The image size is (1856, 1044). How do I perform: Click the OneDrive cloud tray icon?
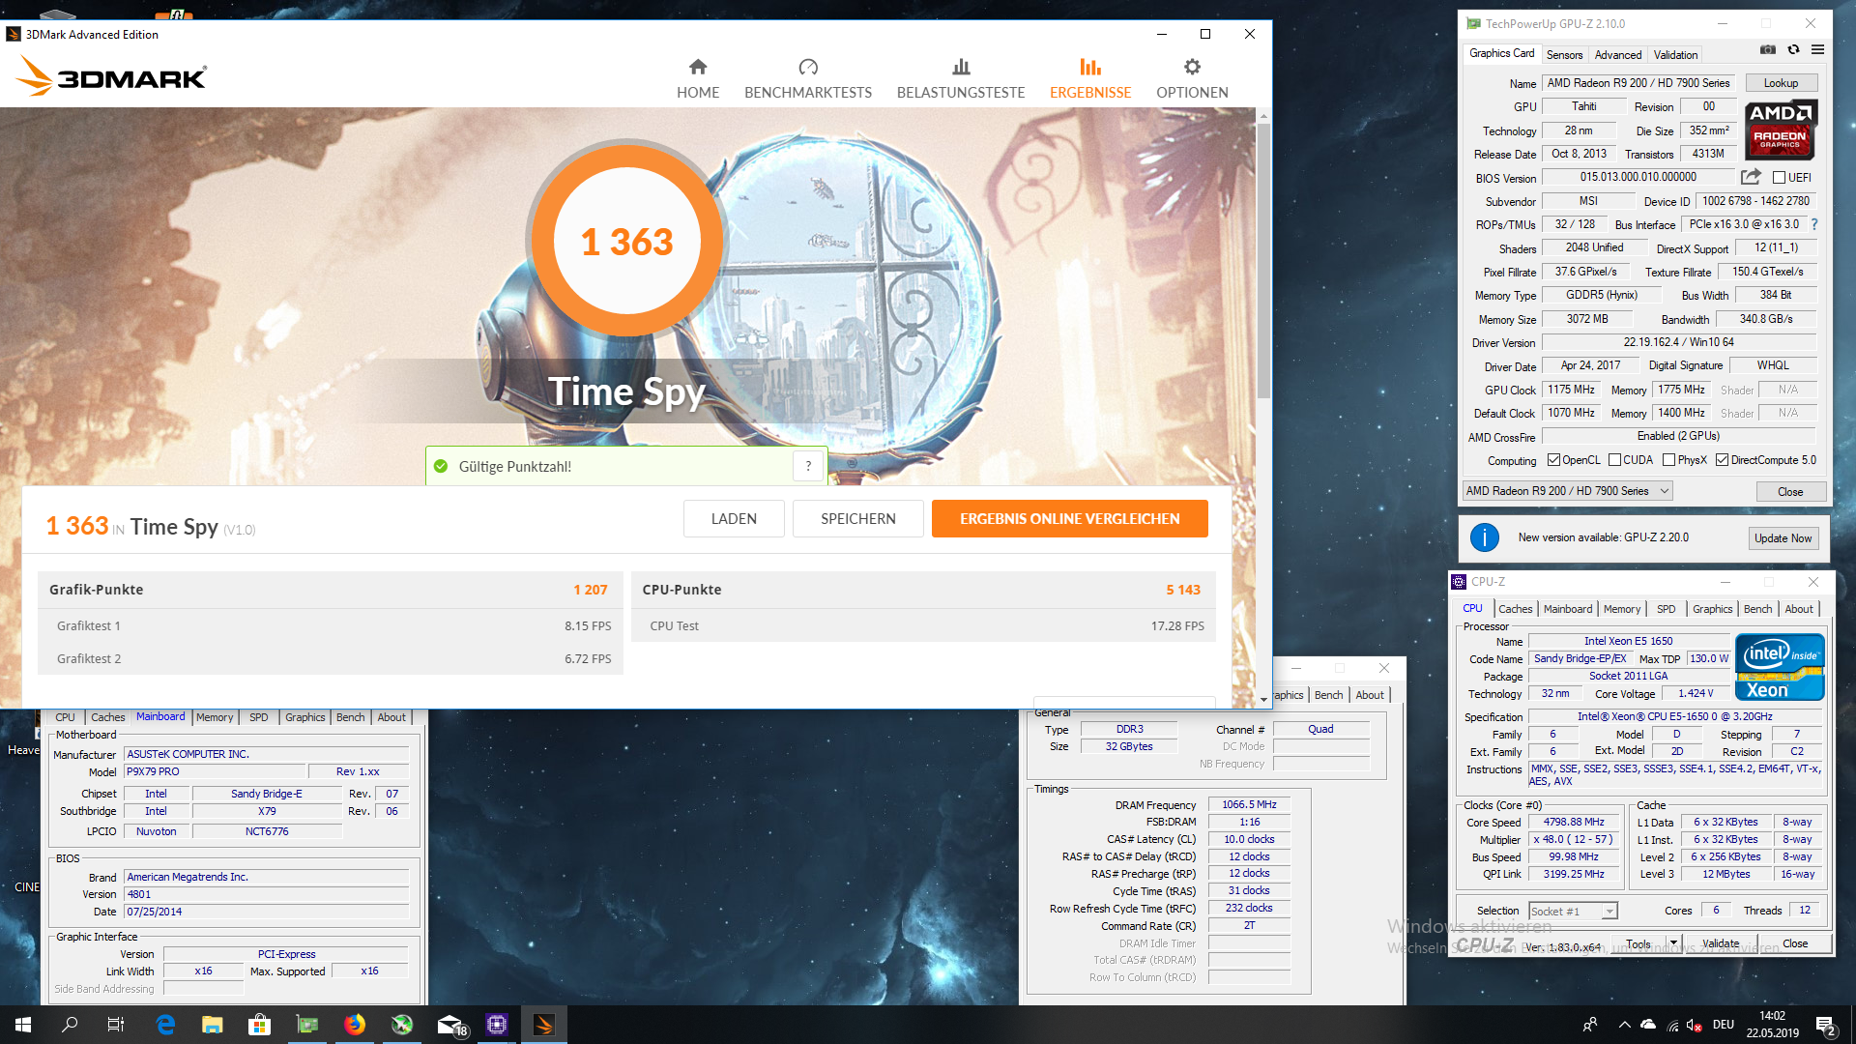point(1648,1025)
